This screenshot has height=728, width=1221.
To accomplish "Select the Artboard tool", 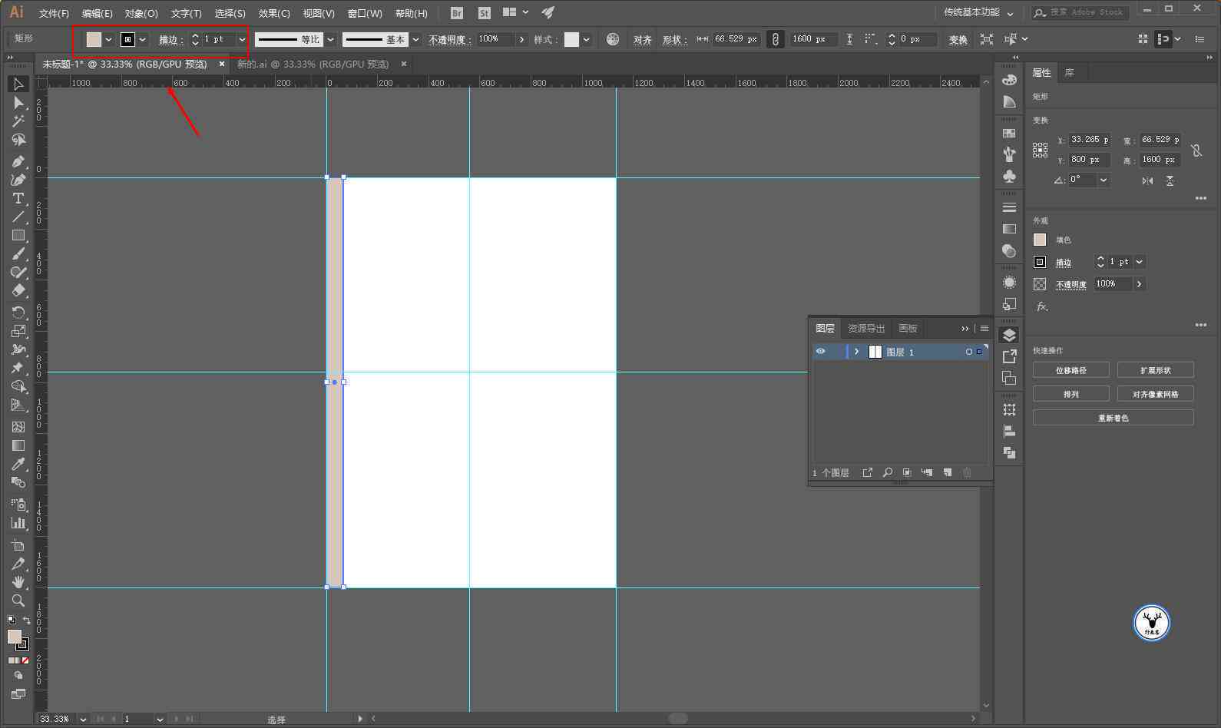I will (18, 544).
